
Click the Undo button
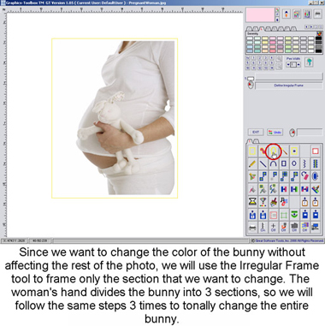(275, 132)
